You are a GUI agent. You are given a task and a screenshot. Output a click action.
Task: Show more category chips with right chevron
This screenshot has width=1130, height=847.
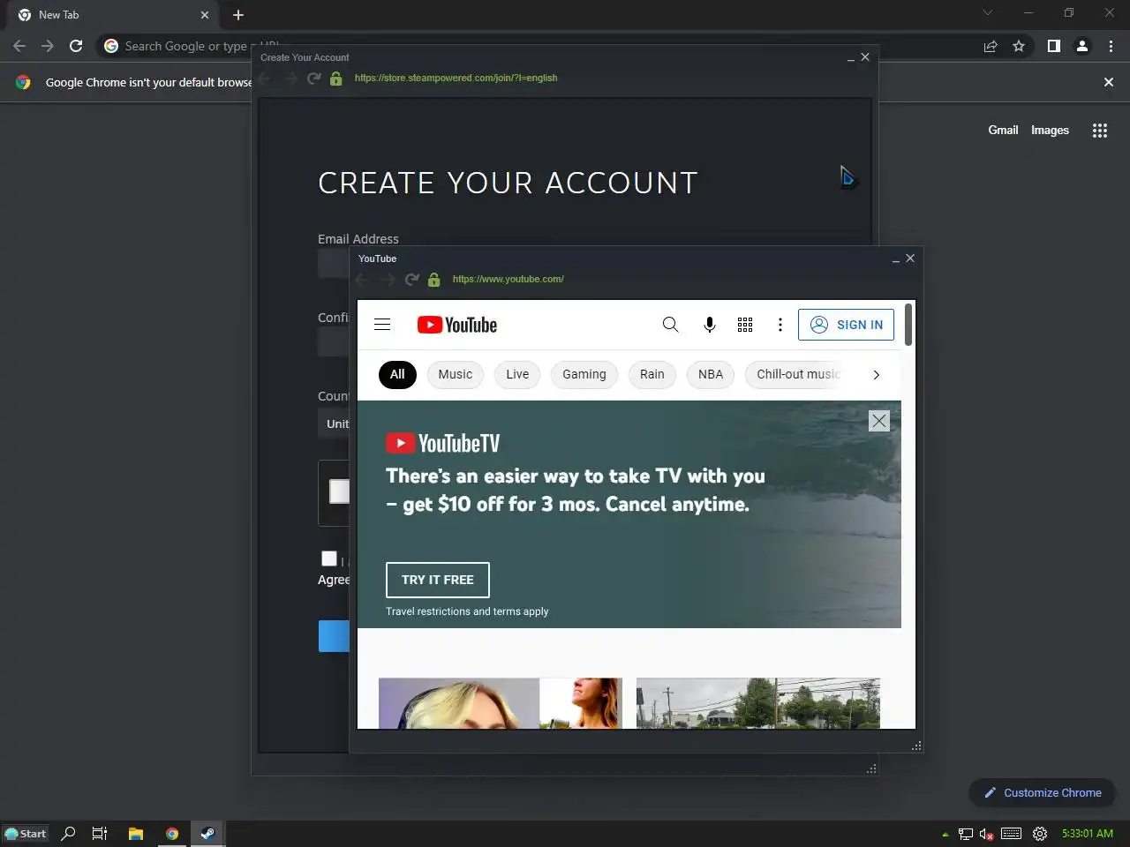pyautogui.click(x=876, y=374)
